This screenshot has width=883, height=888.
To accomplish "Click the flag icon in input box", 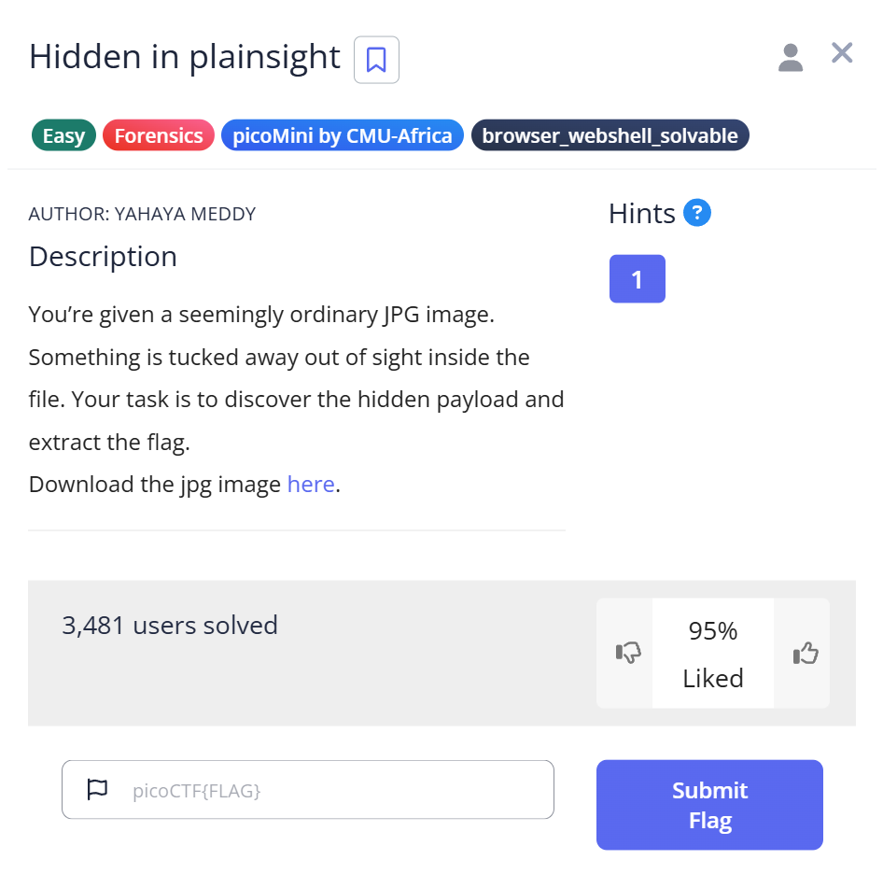I will pos(97,790).
